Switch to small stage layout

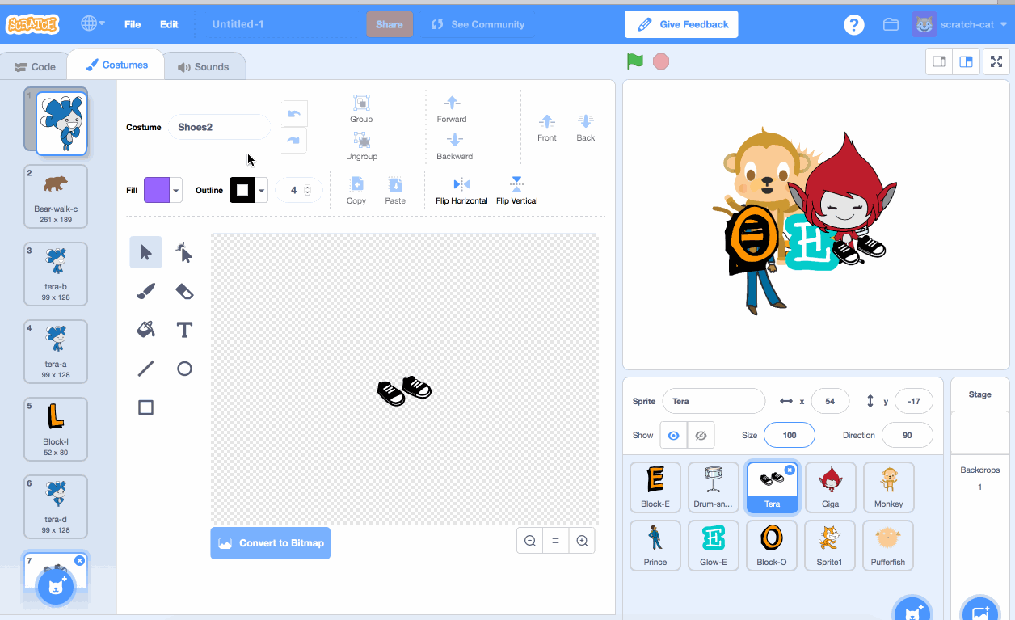[939, 61]
